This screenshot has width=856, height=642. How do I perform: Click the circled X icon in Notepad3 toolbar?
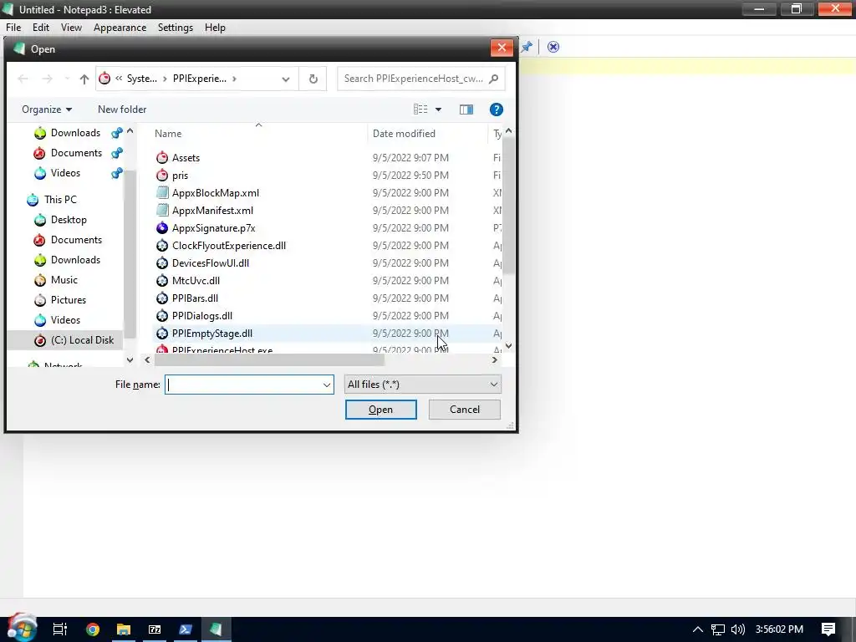[553, 47]
